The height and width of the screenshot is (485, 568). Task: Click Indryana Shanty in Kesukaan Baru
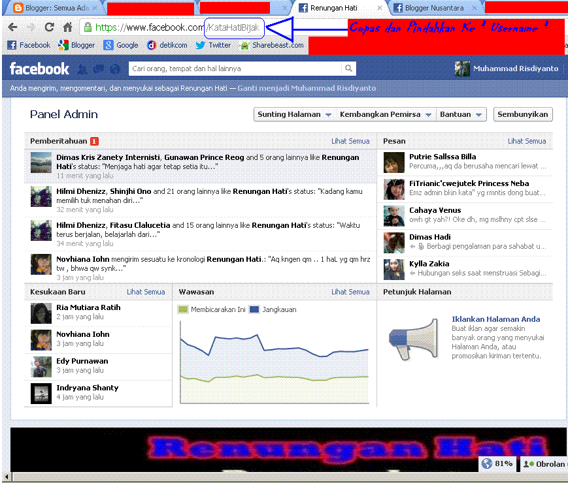pos(88,388)
